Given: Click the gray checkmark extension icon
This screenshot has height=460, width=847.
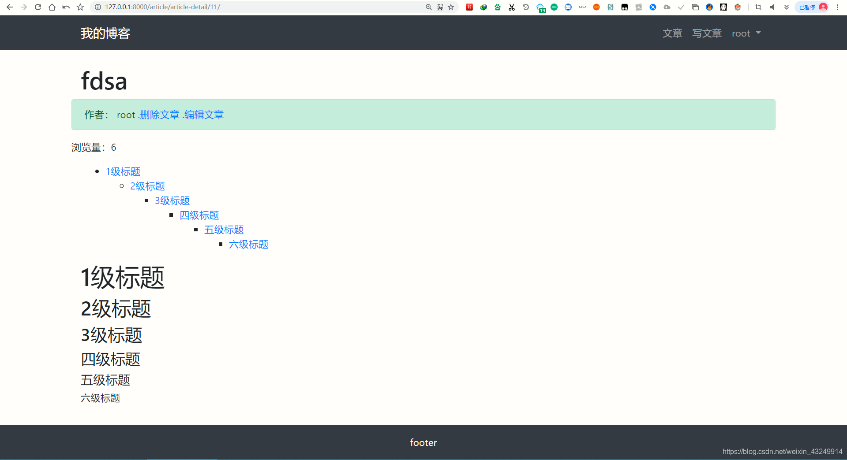Looking at the screenshot, I should tap(681, 7).
